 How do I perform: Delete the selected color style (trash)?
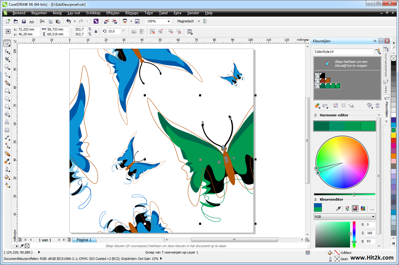pyautogui.click(x=378, y=106)
